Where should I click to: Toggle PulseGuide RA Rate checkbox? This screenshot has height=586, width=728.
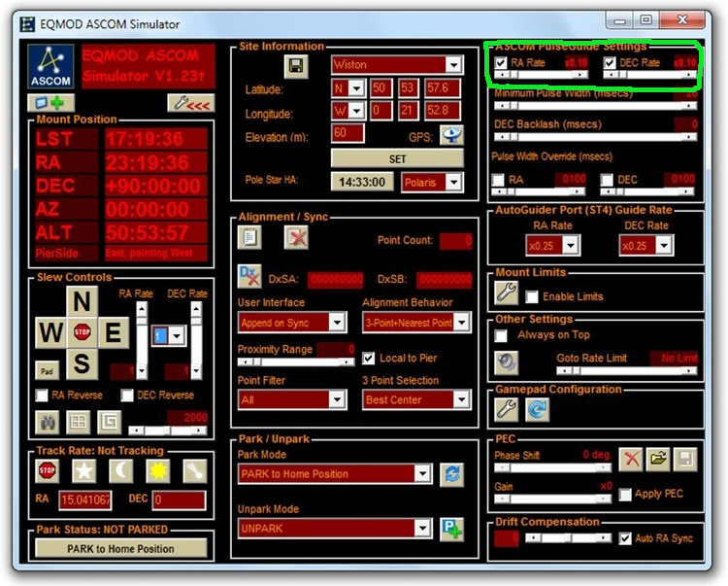tap(501, 62)
